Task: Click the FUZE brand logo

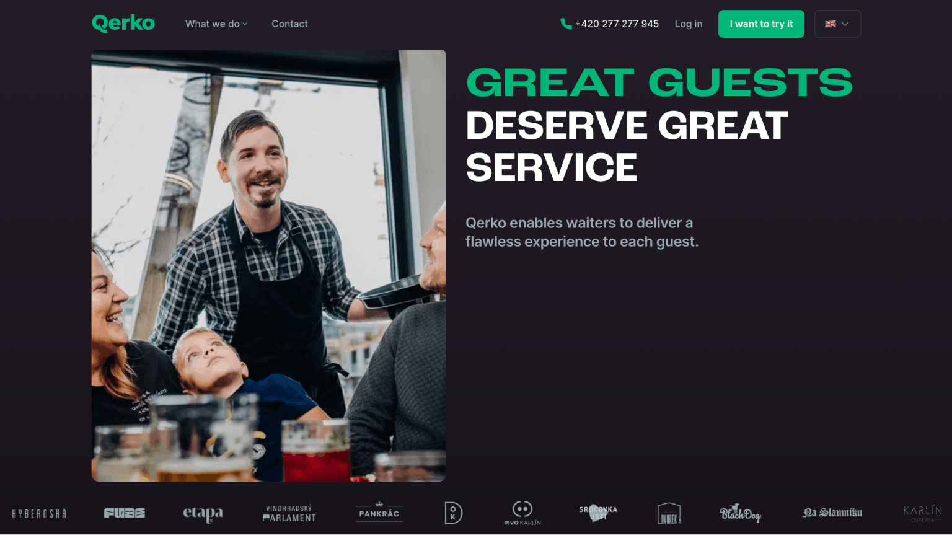Action: click(125, 513)
